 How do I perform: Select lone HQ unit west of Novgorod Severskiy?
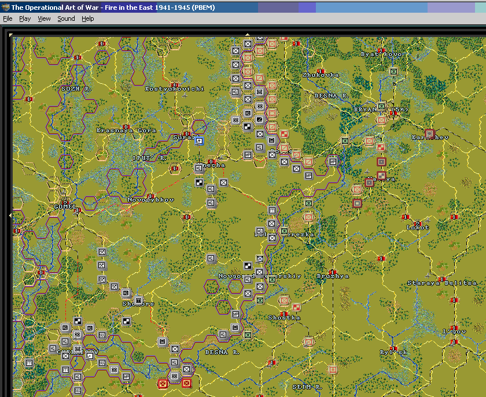tap(211, 258)
